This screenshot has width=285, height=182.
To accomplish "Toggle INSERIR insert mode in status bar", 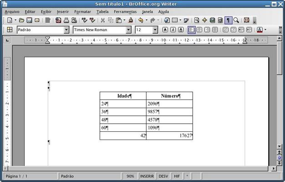I will (147, 176).
